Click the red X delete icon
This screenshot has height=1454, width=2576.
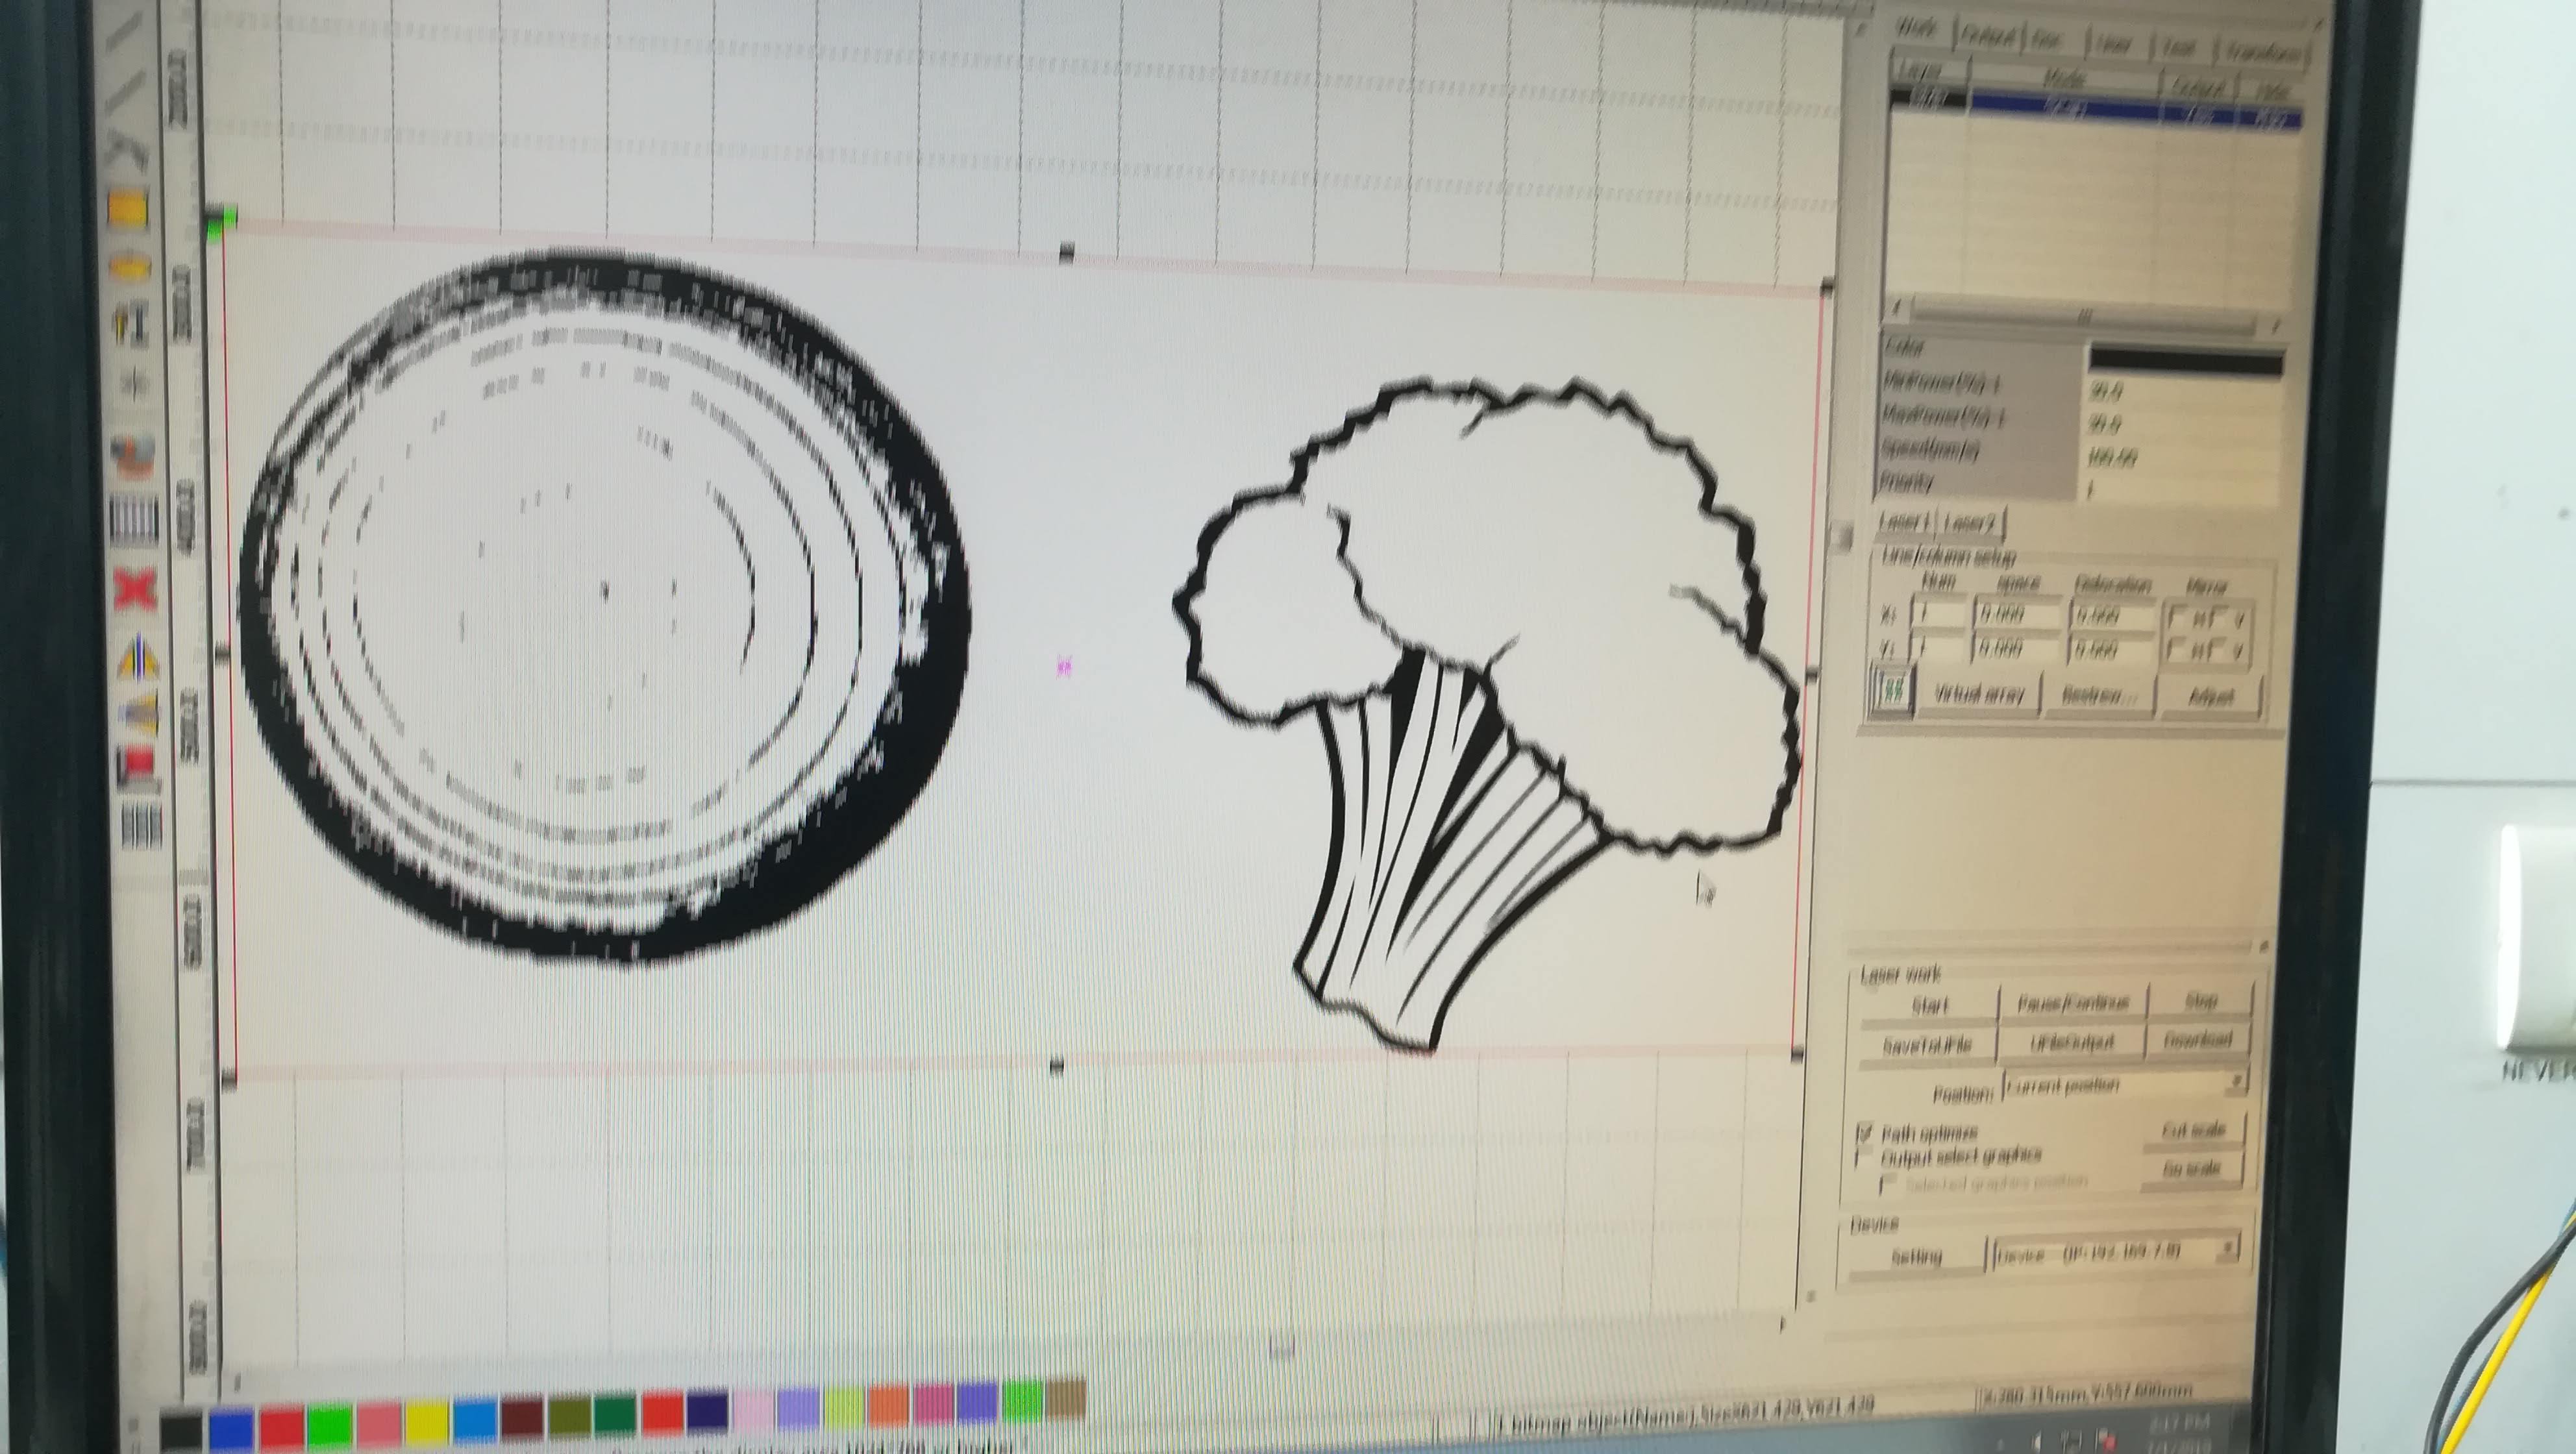click(x=136, y=590)
